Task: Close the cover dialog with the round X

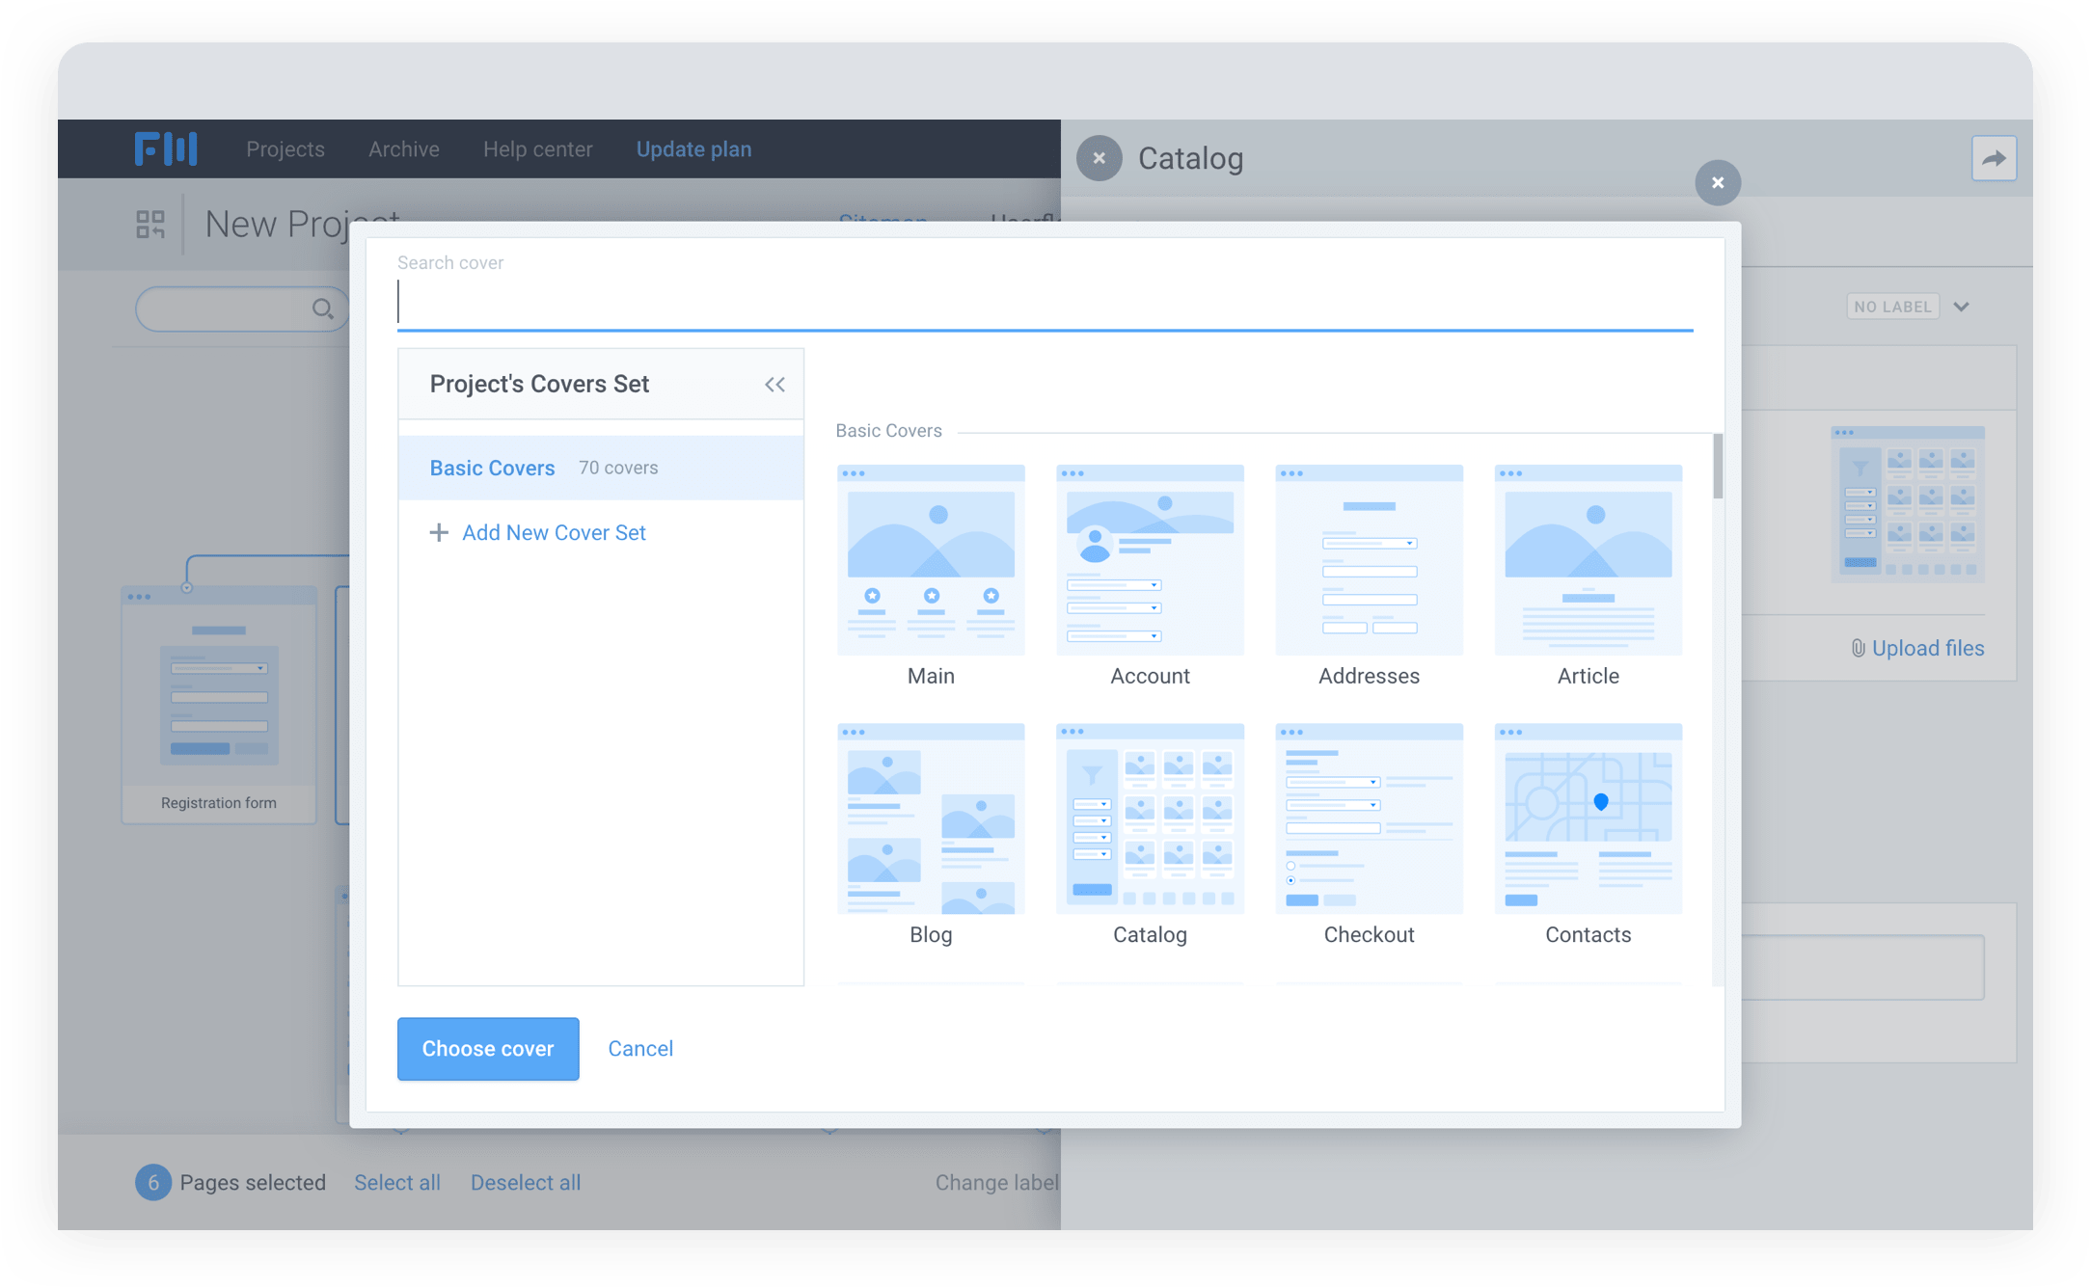Action: [x=1717, y=182]
